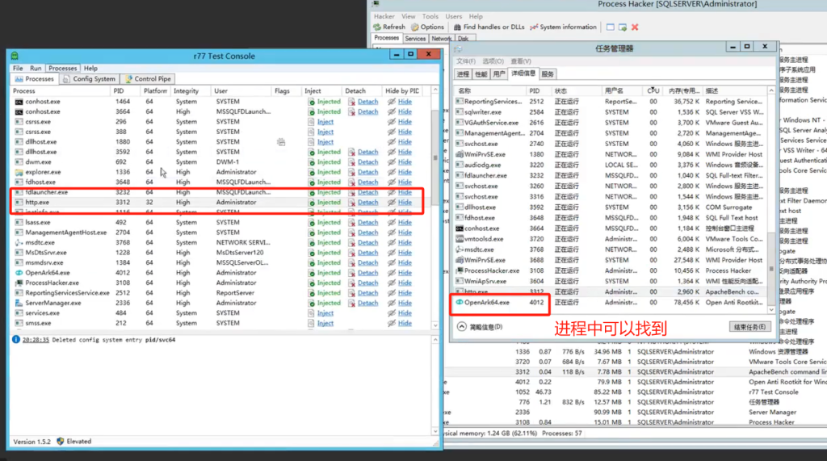Open the Run menu in r77 Test Console

pos(36,68)
